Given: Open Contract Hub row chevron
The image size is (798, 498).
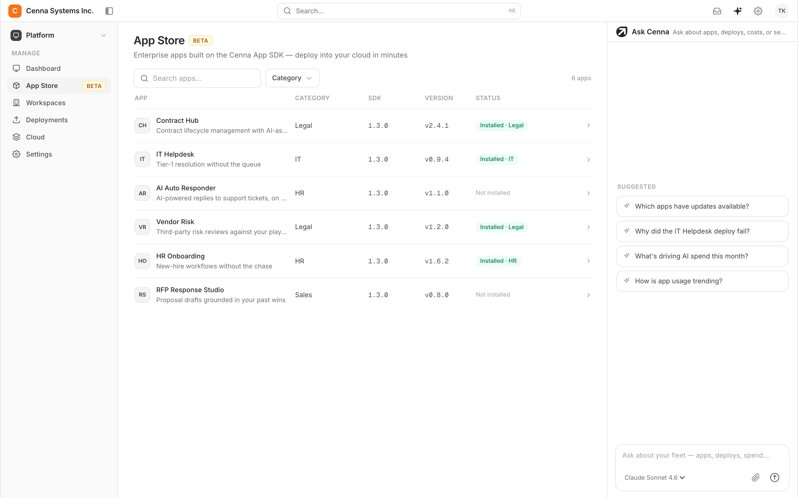Looking at the screenshot, I should click(588, 126).
